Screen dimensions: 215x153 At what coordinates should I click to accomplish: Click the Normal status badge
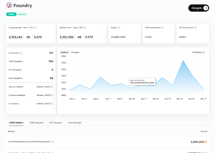[22, 14]
